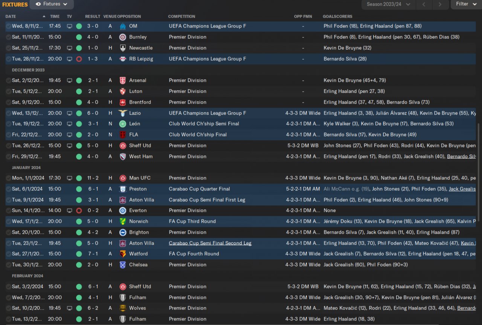The height and width of the screenshot is (325, 482).
Task: Go to the next season with the right arrow
Action: pos(440,4)
